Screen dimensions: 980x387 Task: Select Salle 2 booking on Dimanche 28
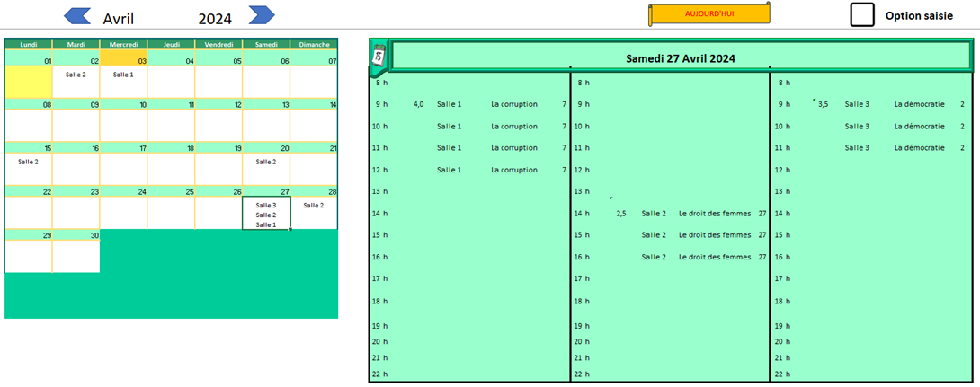313,206
